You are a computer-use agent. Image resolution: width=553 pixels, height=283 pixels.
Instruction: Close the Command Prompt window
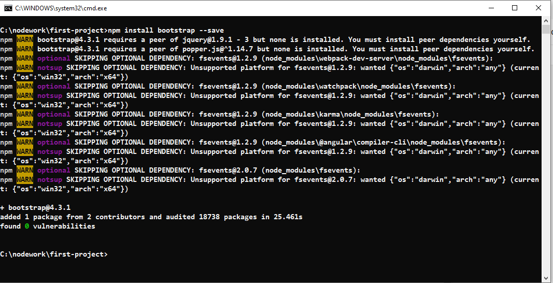tap(538, 8)
